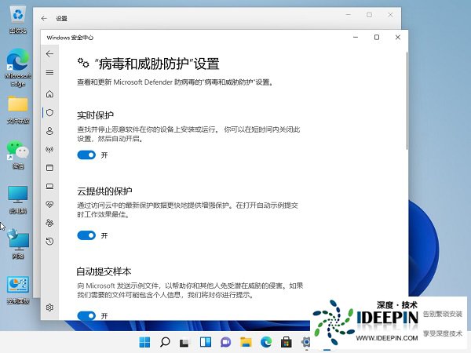Open Task View on taskbar
Screen dimensions: 471x353
click(x=185, y=342)
